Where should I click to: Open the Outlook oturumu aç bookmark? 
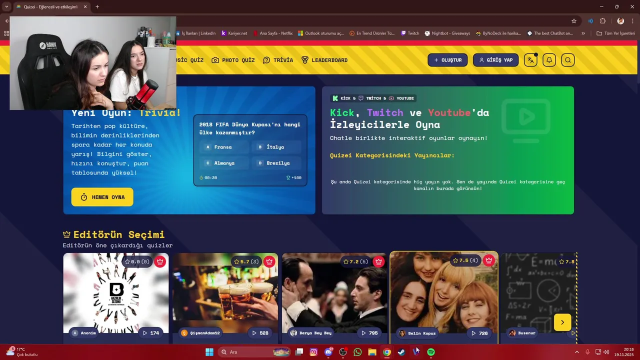point(321,33)
